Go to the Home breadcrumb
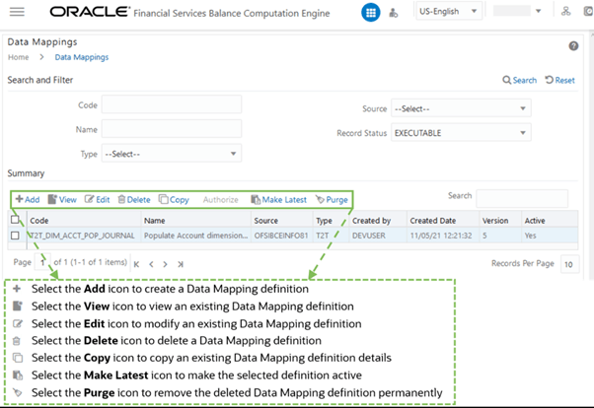 [x=18, y=57]
